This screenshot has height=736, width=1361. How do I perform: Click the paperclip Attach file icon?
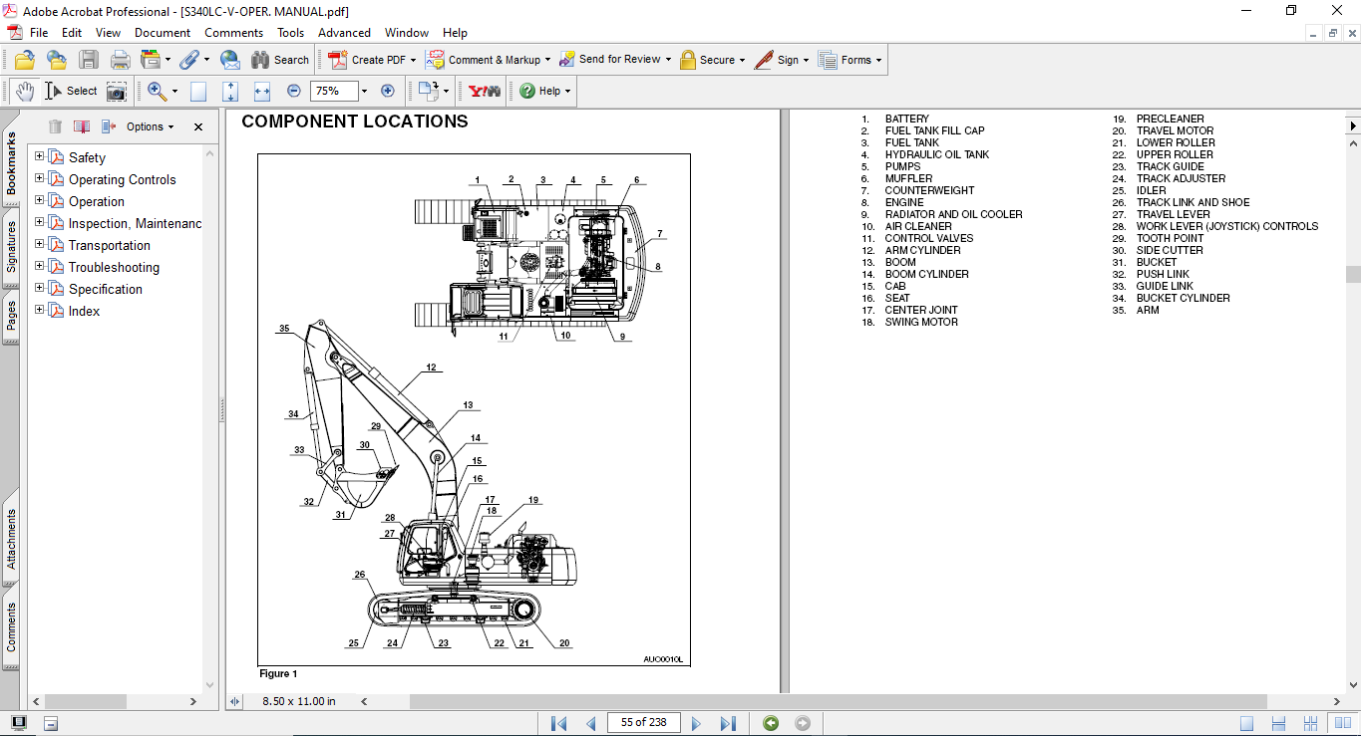[x=188, y=60]
